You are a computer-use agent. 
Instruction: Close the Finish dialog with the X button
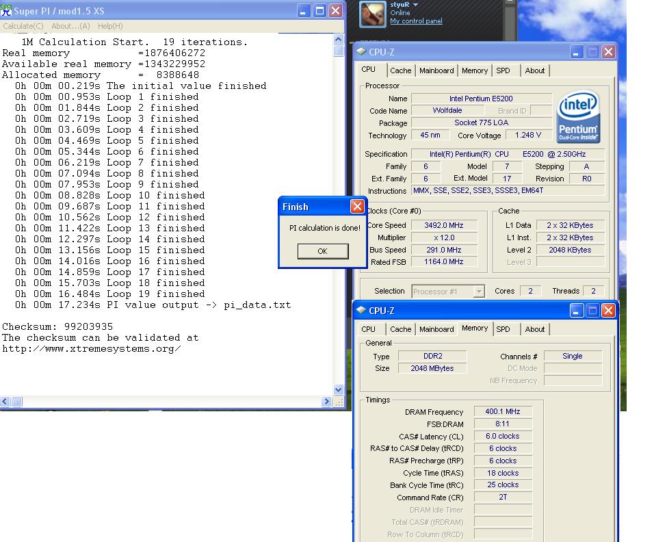tap(357, 207)
